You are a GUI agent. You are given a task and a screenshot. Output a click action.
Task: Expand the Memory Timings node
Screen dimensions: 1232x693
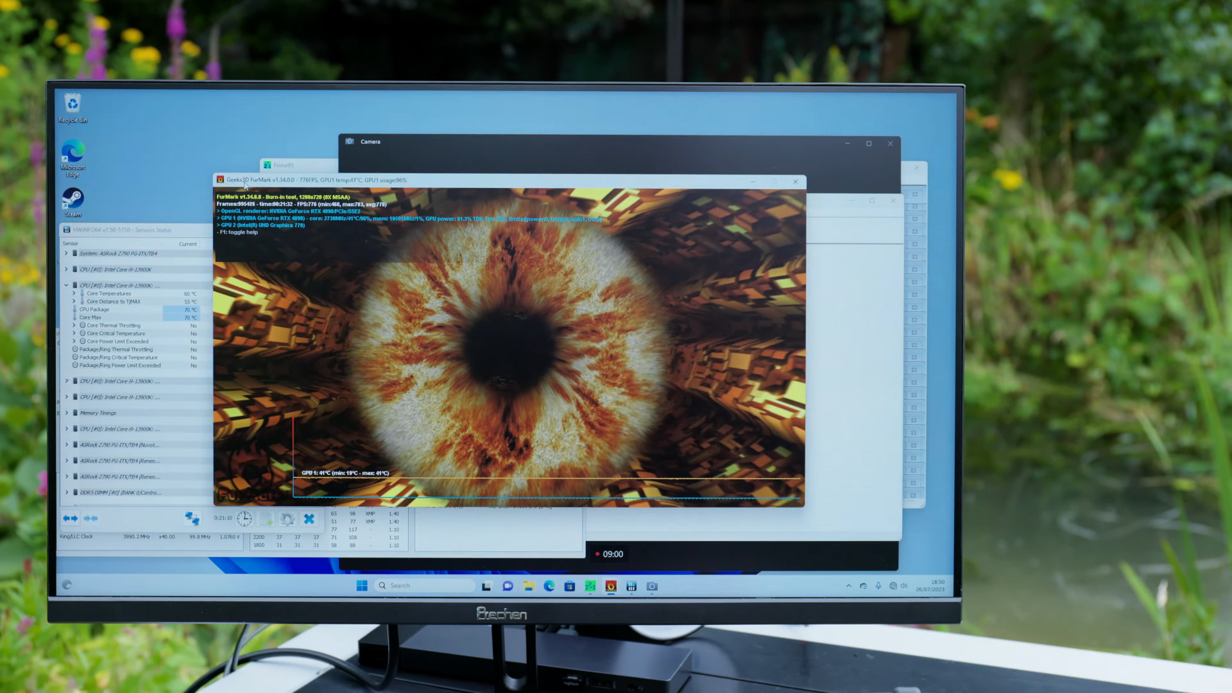66,413
